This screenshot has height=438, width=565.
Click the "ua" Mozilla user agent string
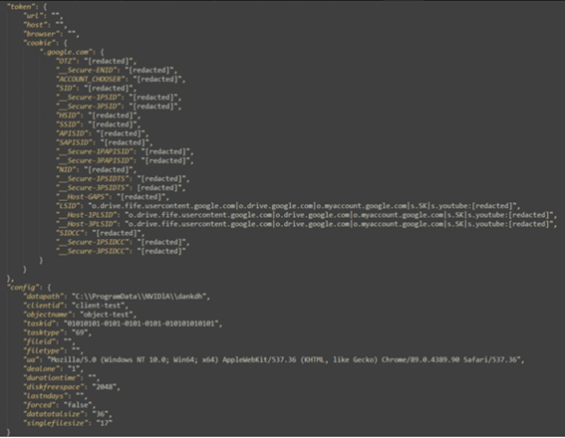click(x=284, y=359)
